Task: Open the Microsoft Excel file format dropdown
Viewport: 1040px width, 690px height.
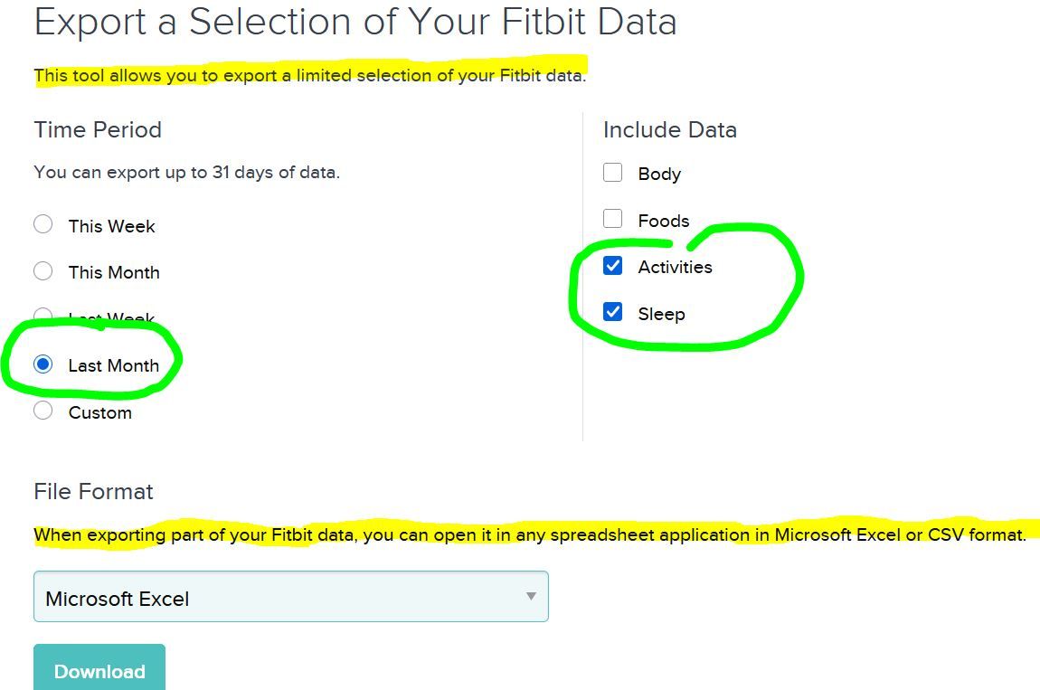Action: pos(290,597)
